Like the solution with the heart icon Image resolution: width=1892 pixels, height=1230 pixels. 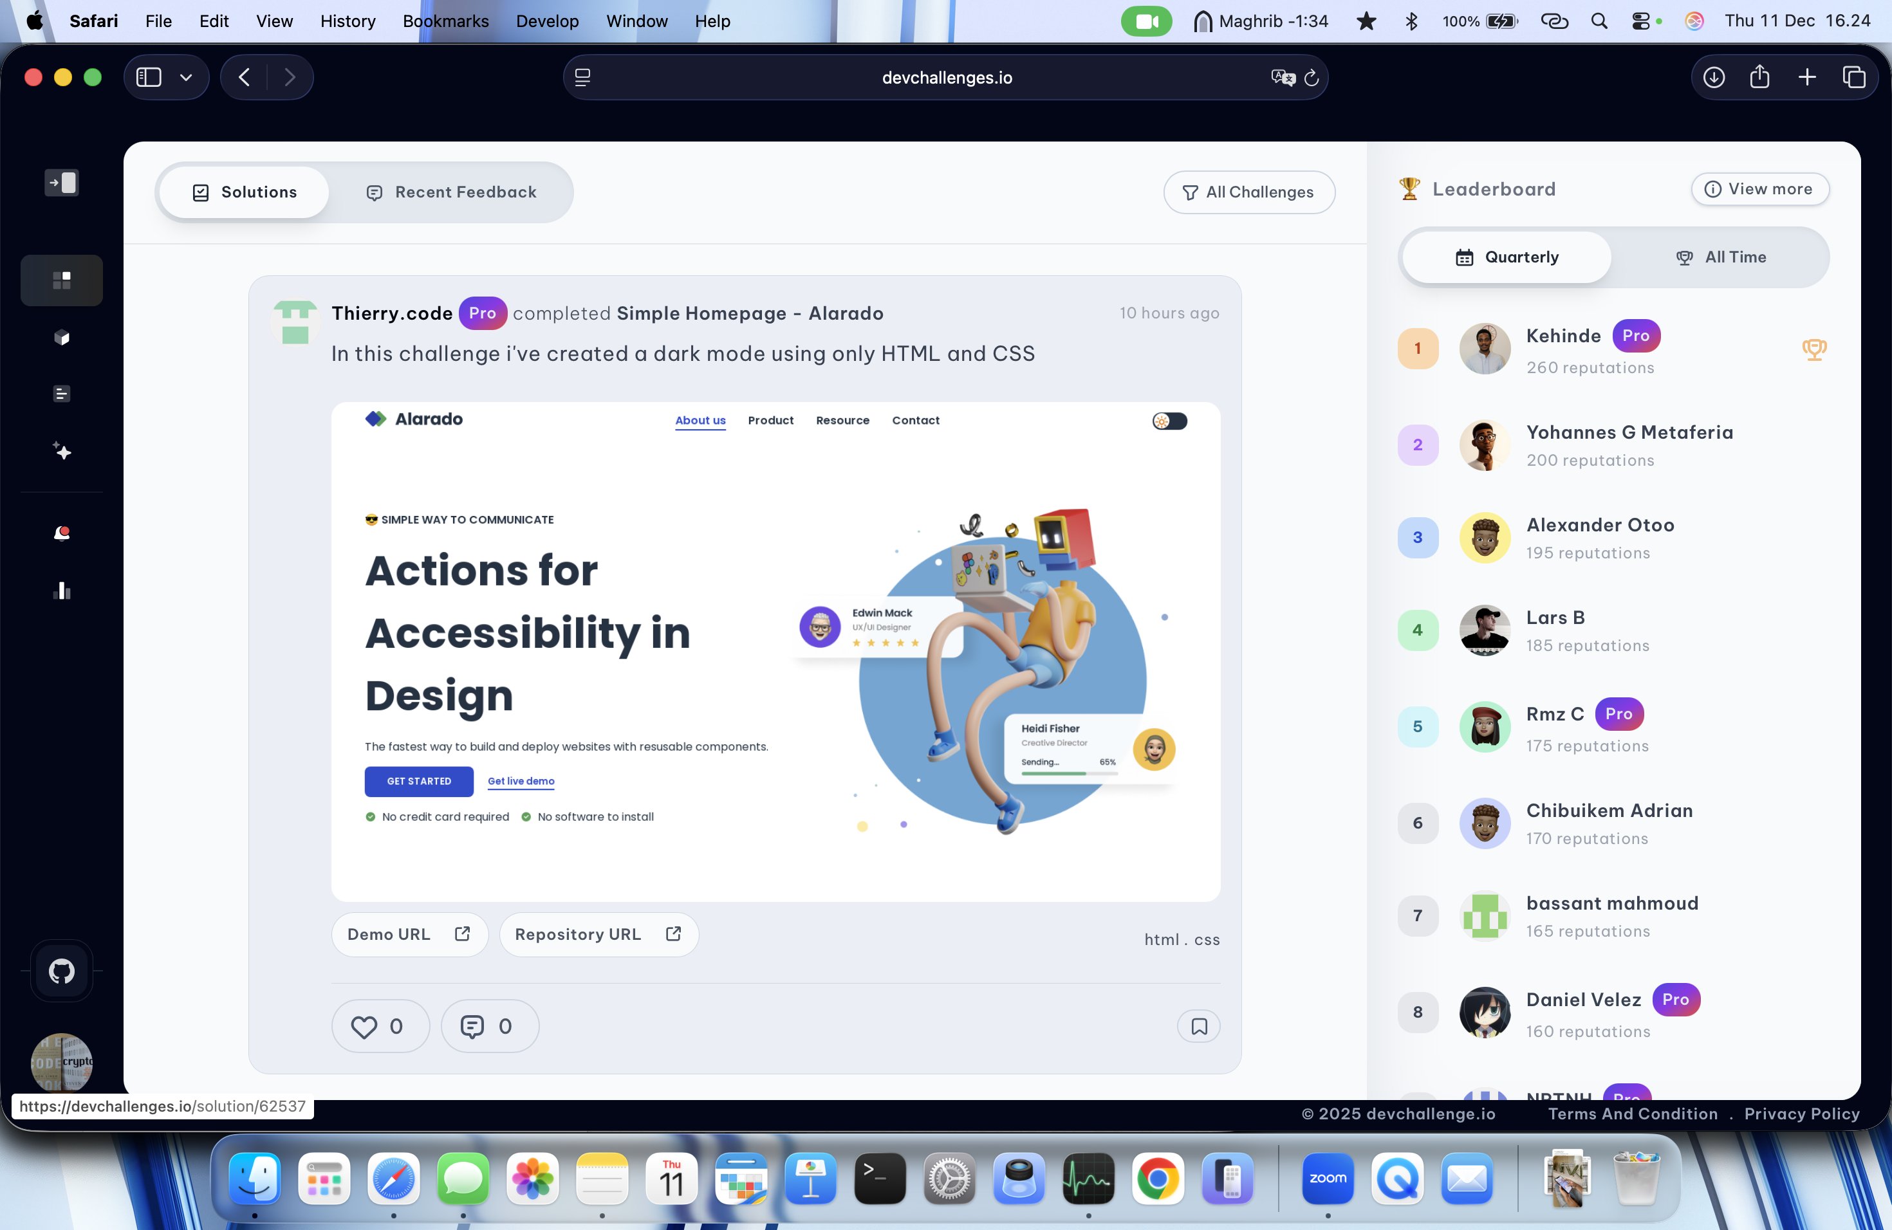click(379, 1027)
